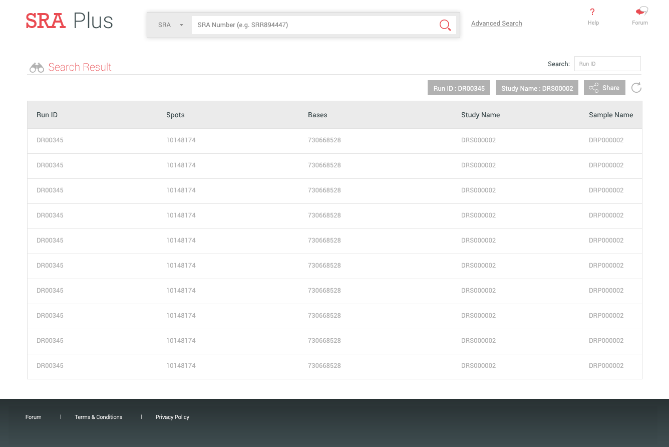
Task: Sort by Study Name column header
Action: coord(480,115)
